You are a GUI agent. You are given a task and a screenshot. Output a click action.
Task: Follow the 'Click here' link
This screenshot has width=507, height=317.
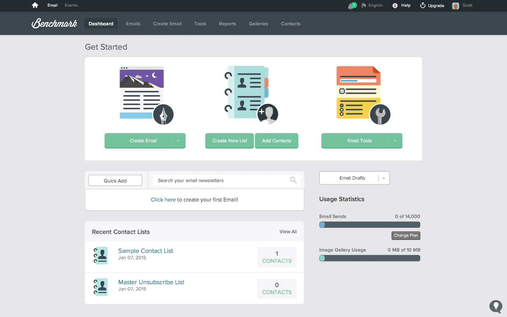[163, 200]
